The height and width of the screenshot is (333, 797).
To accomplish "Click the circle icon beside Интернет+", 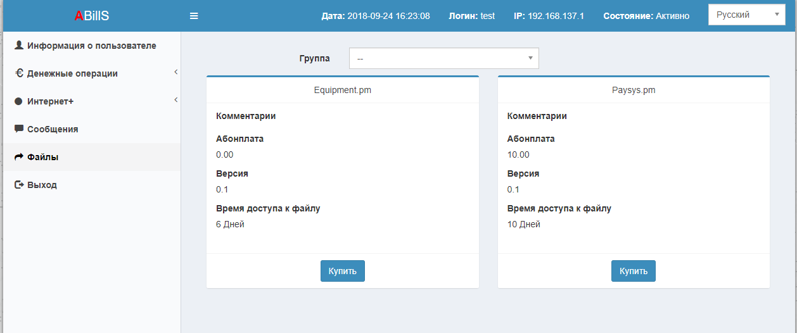I will [x=18, y=101].
